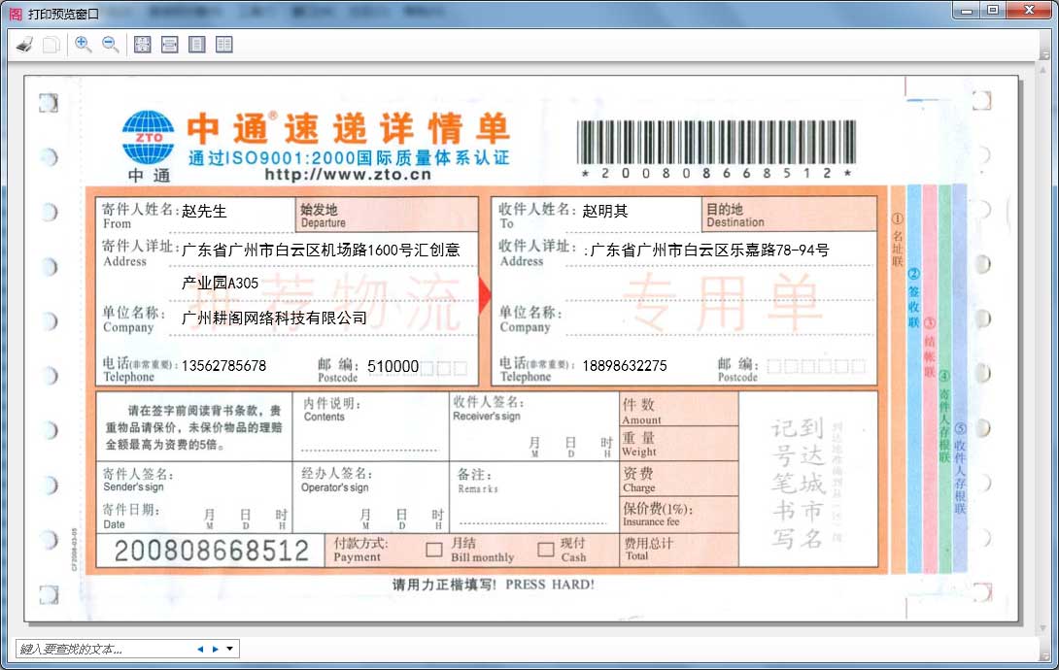Click sender address line ending 机场路1600号汇创意
1059x670 pixels.
tap(321, 251)
